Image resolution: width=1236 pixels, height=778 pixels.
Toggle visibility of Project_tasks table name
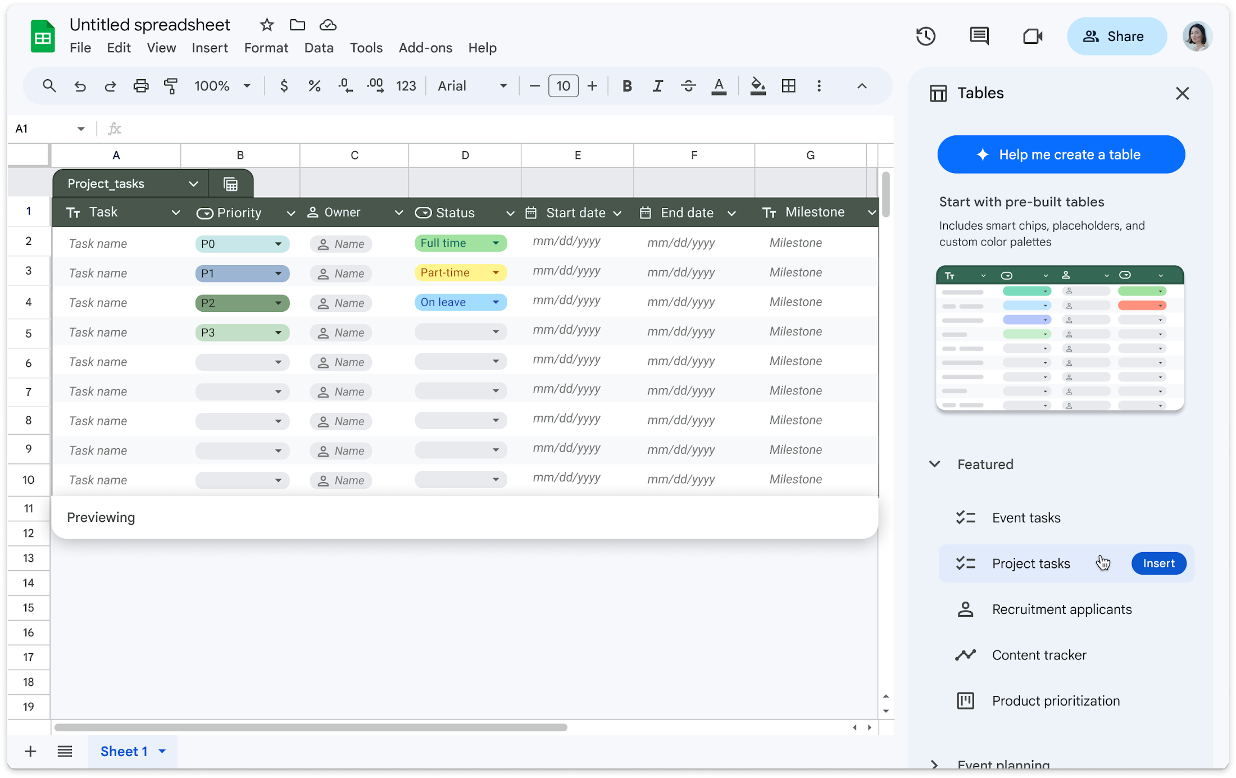(x=193, y=184)
